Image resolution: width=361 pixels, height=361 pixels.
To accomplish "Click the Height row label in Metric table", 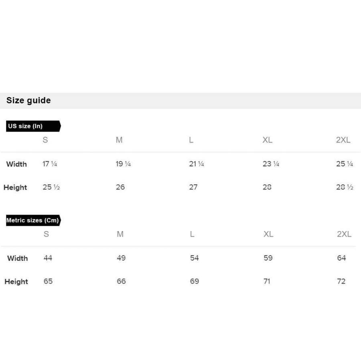I will [16, 282].
